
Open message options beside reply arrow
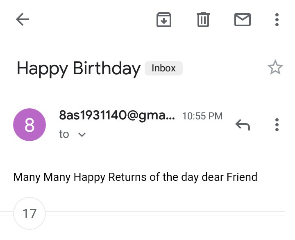[277, 125]
